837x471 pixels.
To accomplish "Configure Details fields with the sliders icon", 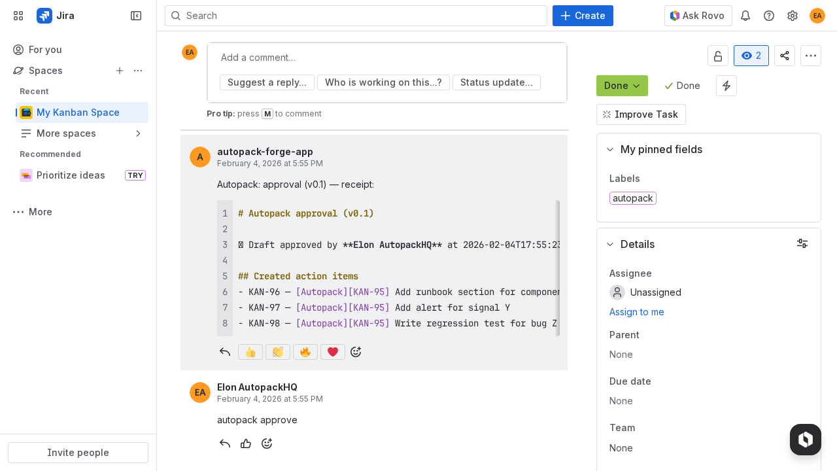I will 802,243.
